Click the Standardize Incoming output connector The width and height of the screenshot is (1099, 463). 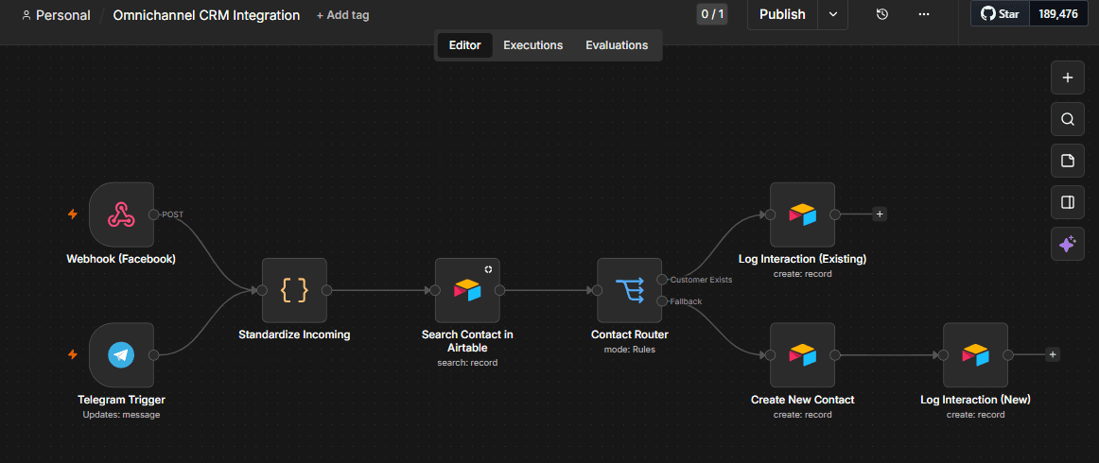tap(327, 290)
